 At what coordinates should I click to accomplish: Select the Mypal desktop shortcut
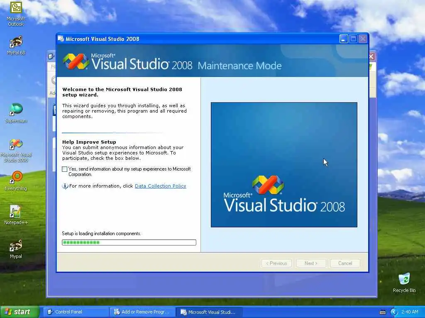coord(16,249)
